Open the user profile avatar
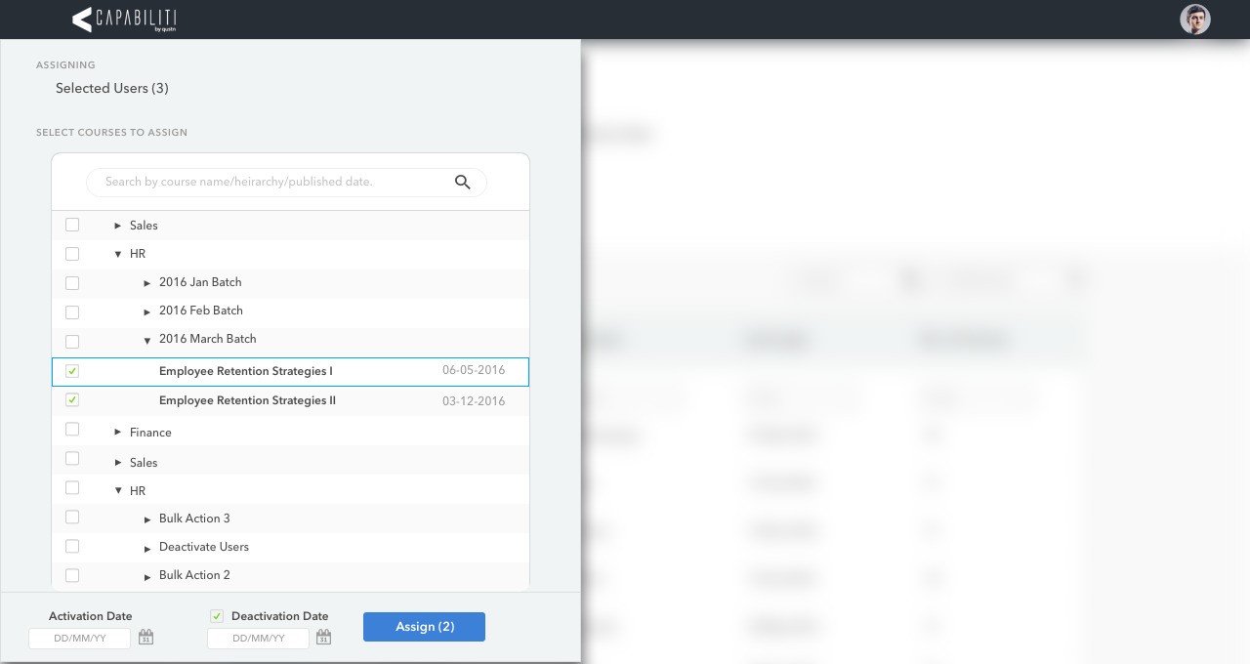Screen dimensions: 1250x664 coord(1194,20)
